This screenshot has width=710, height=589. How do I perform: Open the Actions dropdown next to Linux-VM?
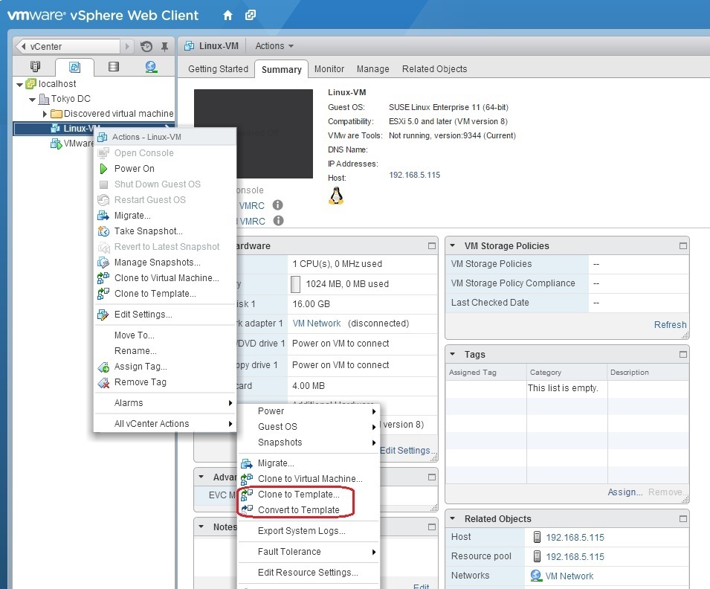click(274, 46)
